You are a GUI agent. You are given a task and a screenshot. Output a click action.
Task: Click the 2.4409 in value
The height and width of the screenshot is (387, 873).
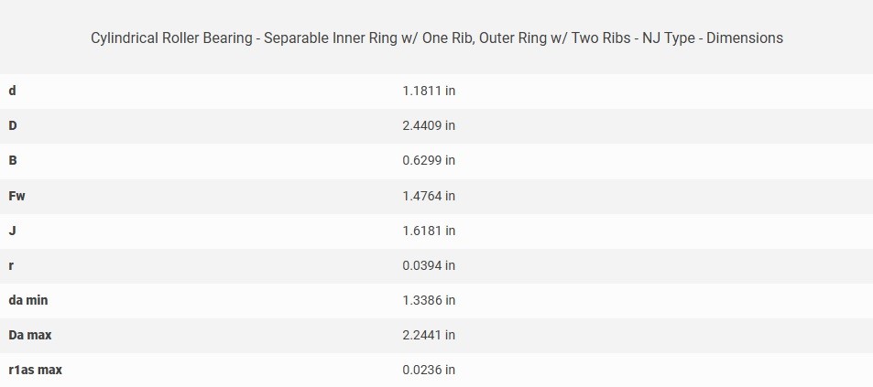coord(428,125)
